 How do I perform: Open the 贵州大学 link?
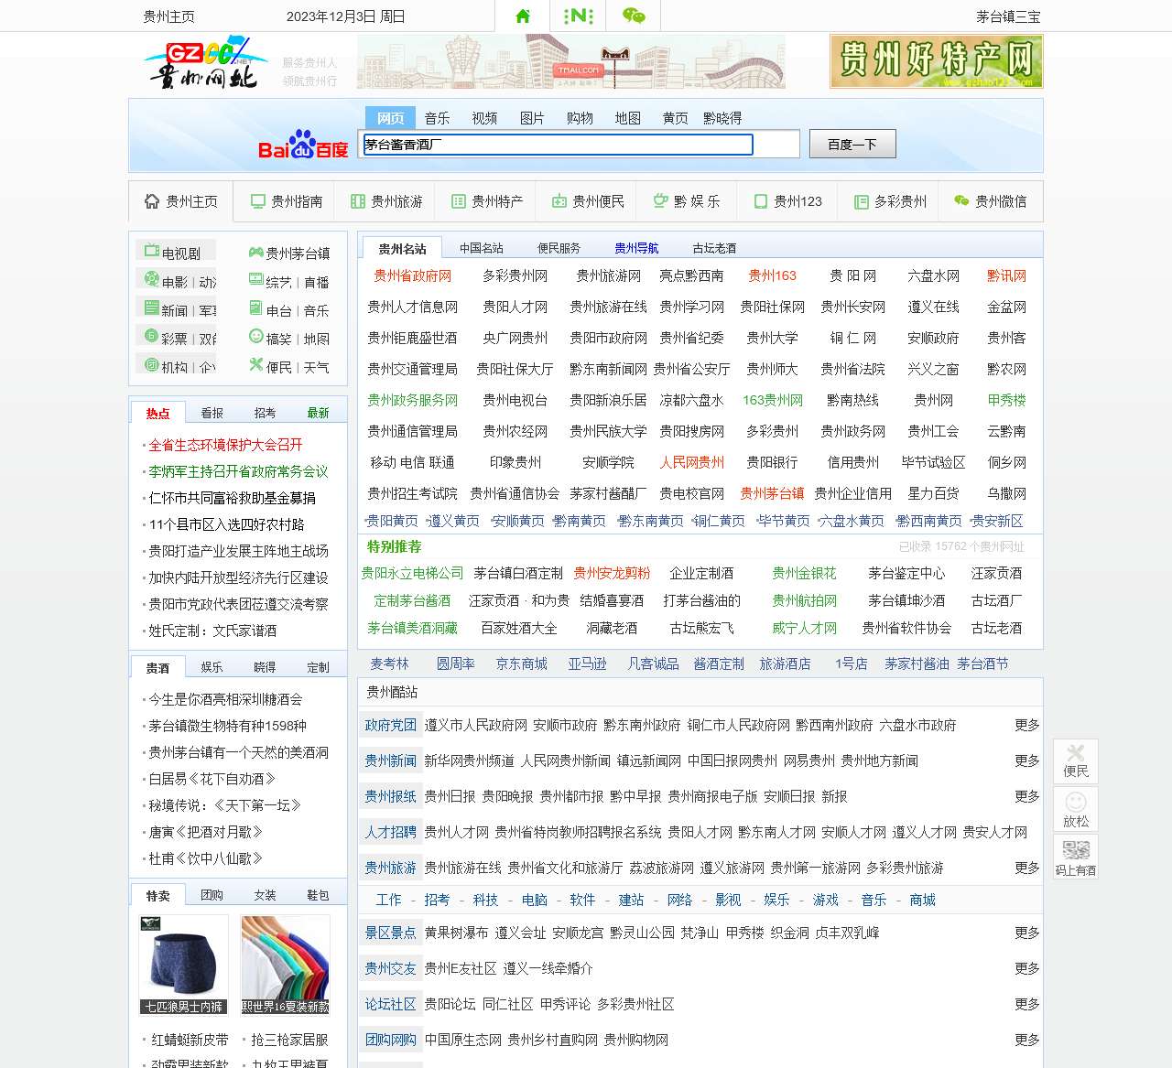[772, 338]
